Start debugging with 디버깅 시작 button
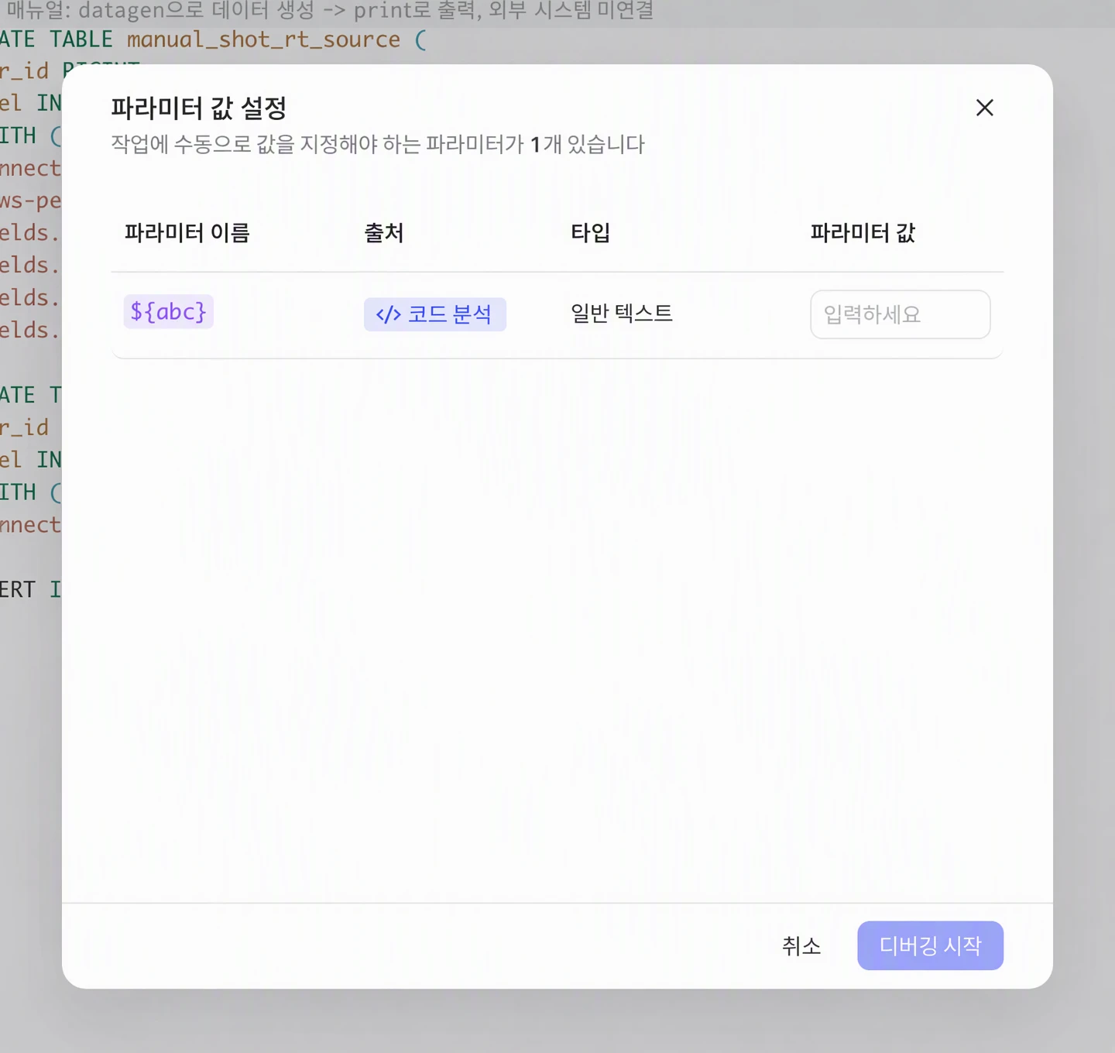Screen dimensions: 1115x1053 930,945
